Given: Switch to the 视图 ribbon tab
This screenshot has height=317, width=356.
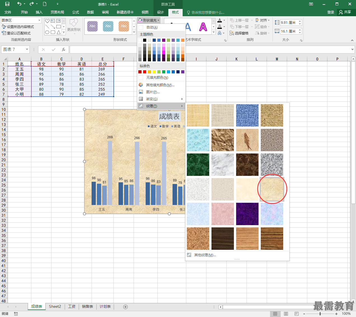Looking at the screenshot, I should [145, 12].
